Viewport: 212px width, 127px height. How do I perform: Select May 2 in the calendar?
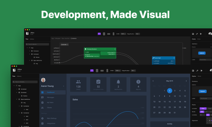pos(169,91)
